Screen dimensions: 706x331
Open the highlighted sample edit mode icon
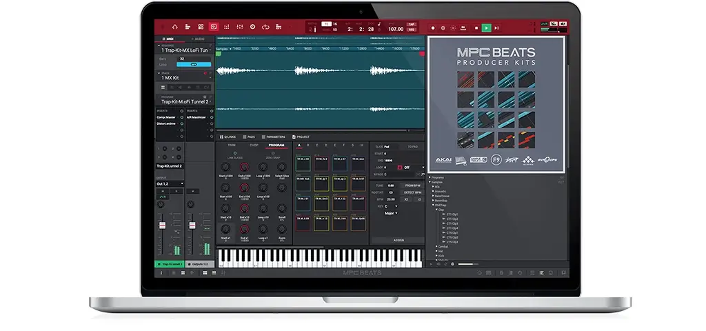pyautogui.click(x=214, y=27)
